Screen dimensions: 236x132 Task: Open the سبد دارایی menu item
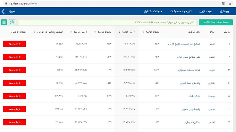tap(206, 11)
